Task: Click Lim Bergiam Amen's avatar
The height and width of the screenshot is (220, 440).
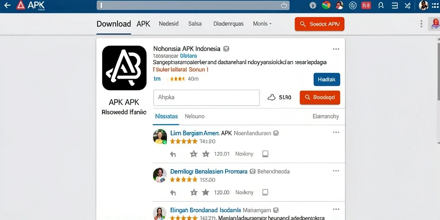Action: point(160,137)
